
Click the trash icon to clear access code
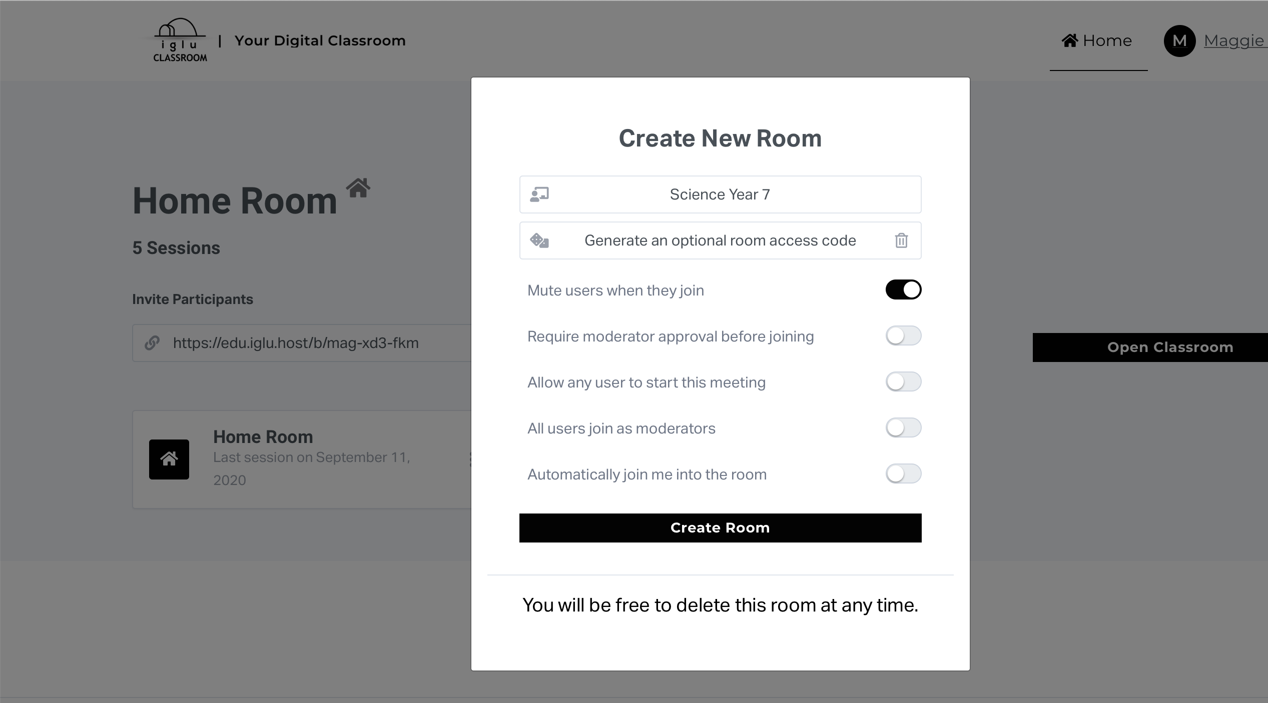click(x=901, y=240)
